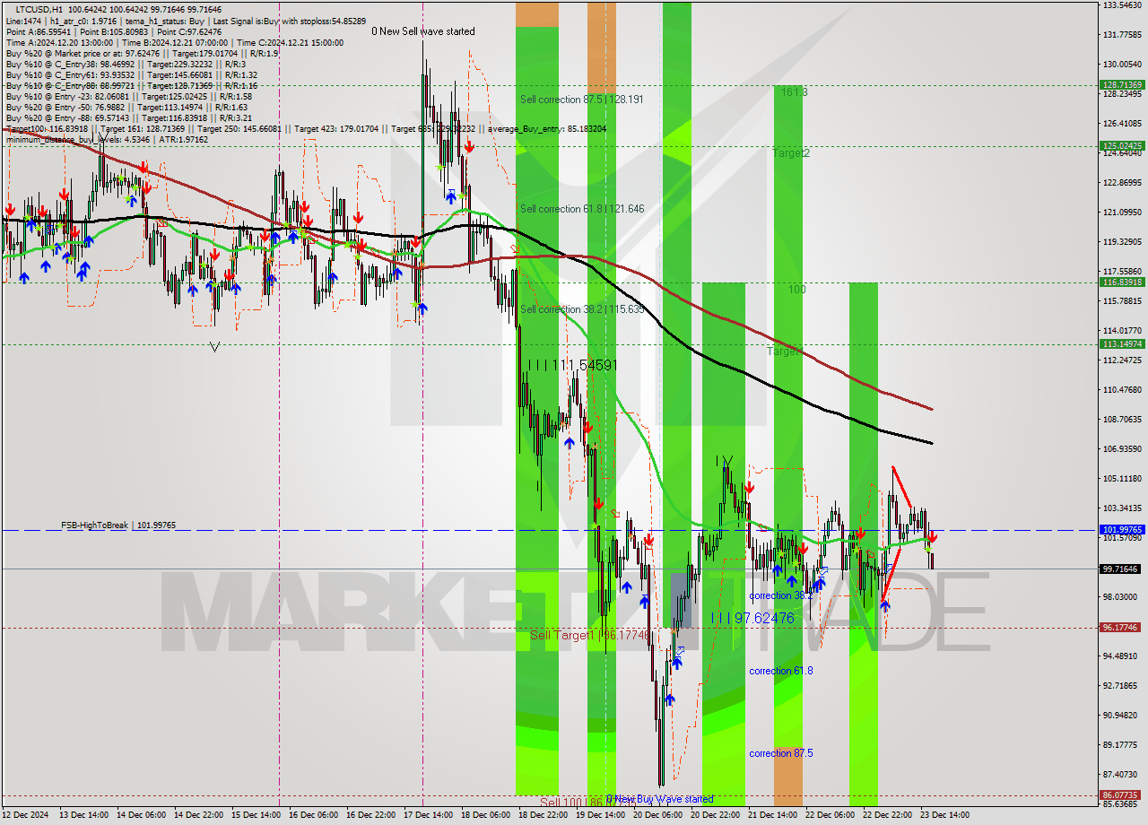Click the current price tag 99.71646
This screenshot has width=1148, height=825.
[x=1122, y=569]
